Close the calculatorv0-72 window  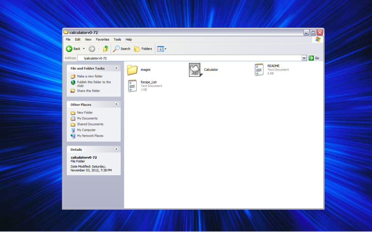pos(320,32)
